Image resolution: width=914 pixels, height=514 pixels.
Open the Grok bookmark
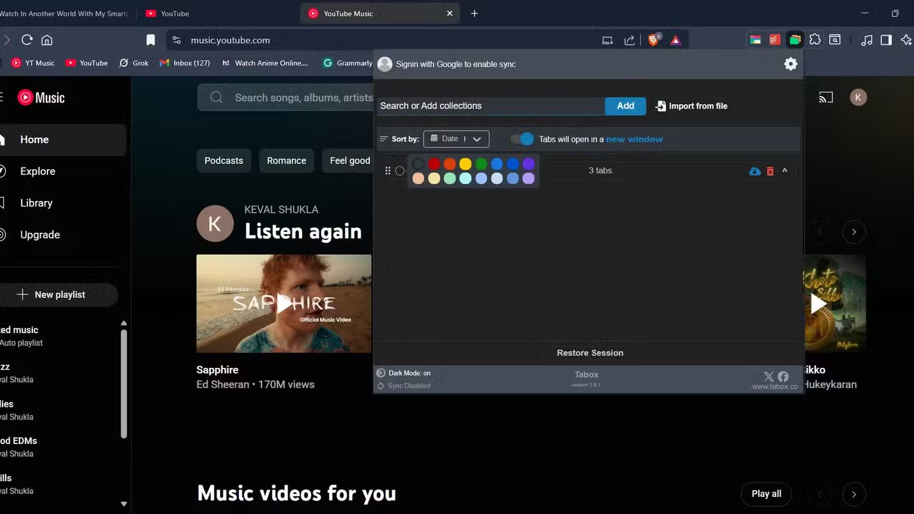tap(133, 63)
